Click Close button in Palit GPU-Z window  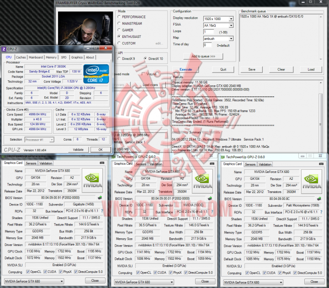[x=314, y=282]
